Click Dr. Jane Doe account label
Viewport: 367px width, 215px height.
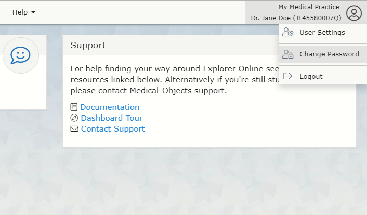[296, 18]
